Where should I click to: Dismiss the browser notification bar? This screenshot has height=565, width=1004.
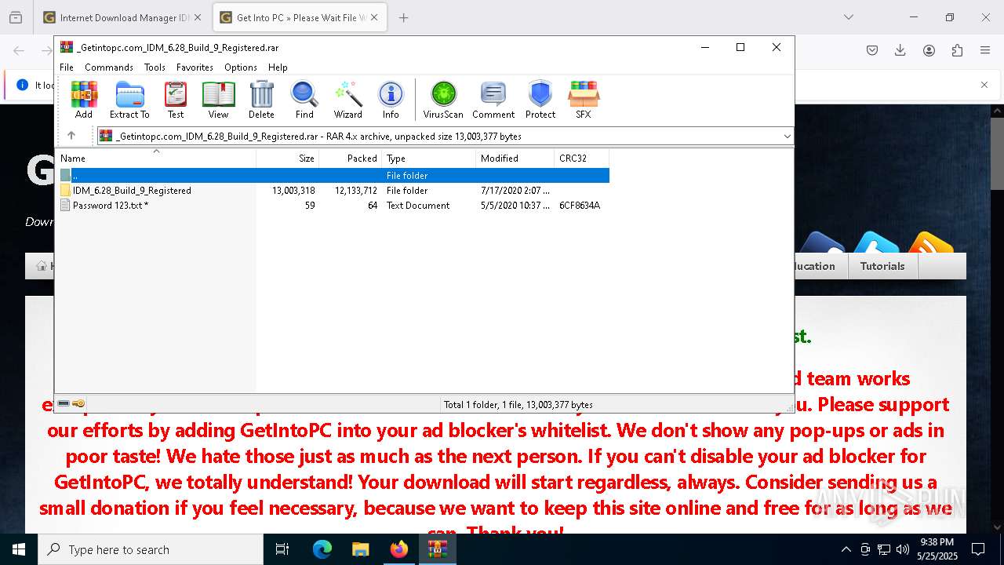(984, 85)
